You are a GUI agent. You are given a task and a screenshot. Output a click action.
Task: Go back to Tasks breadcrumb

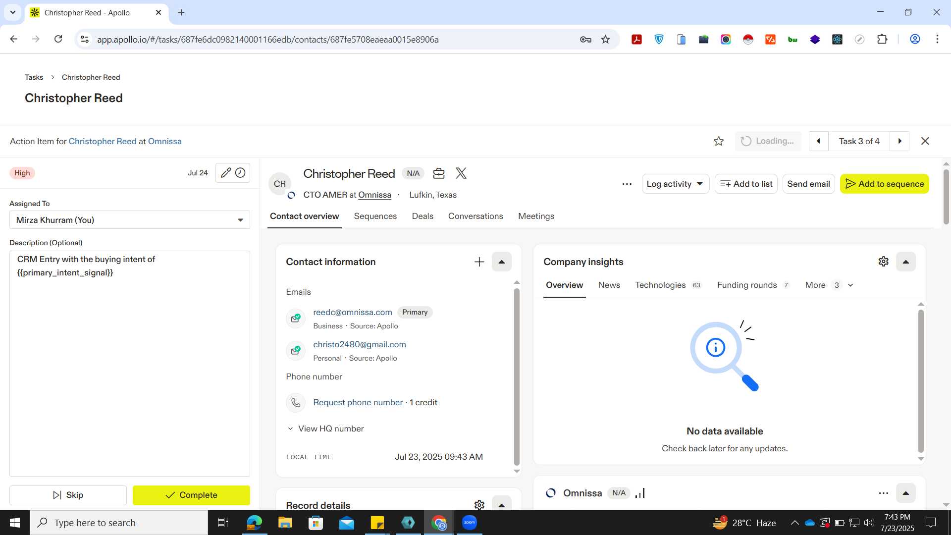(x=34, y=77)
